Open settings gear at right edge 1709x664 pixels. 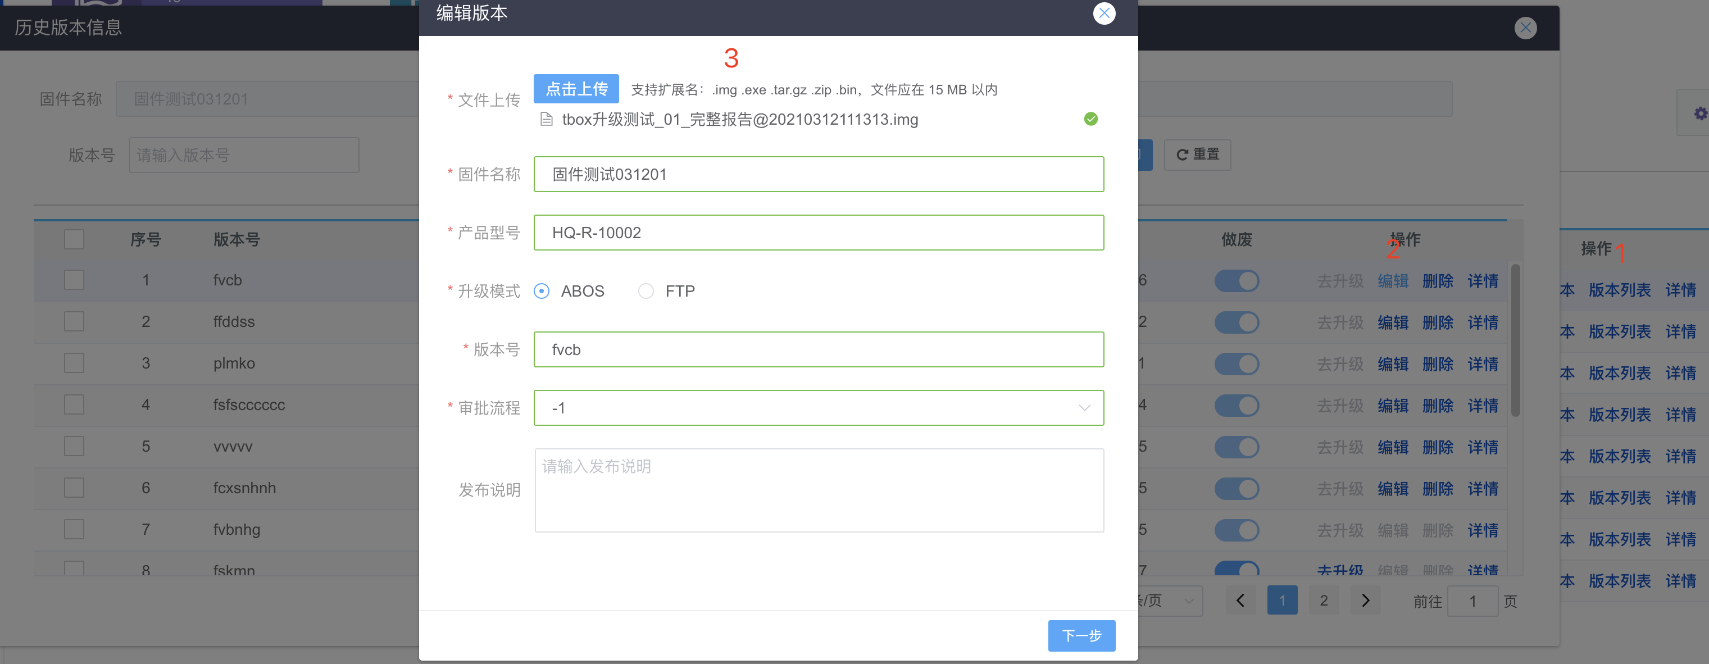1699,113
